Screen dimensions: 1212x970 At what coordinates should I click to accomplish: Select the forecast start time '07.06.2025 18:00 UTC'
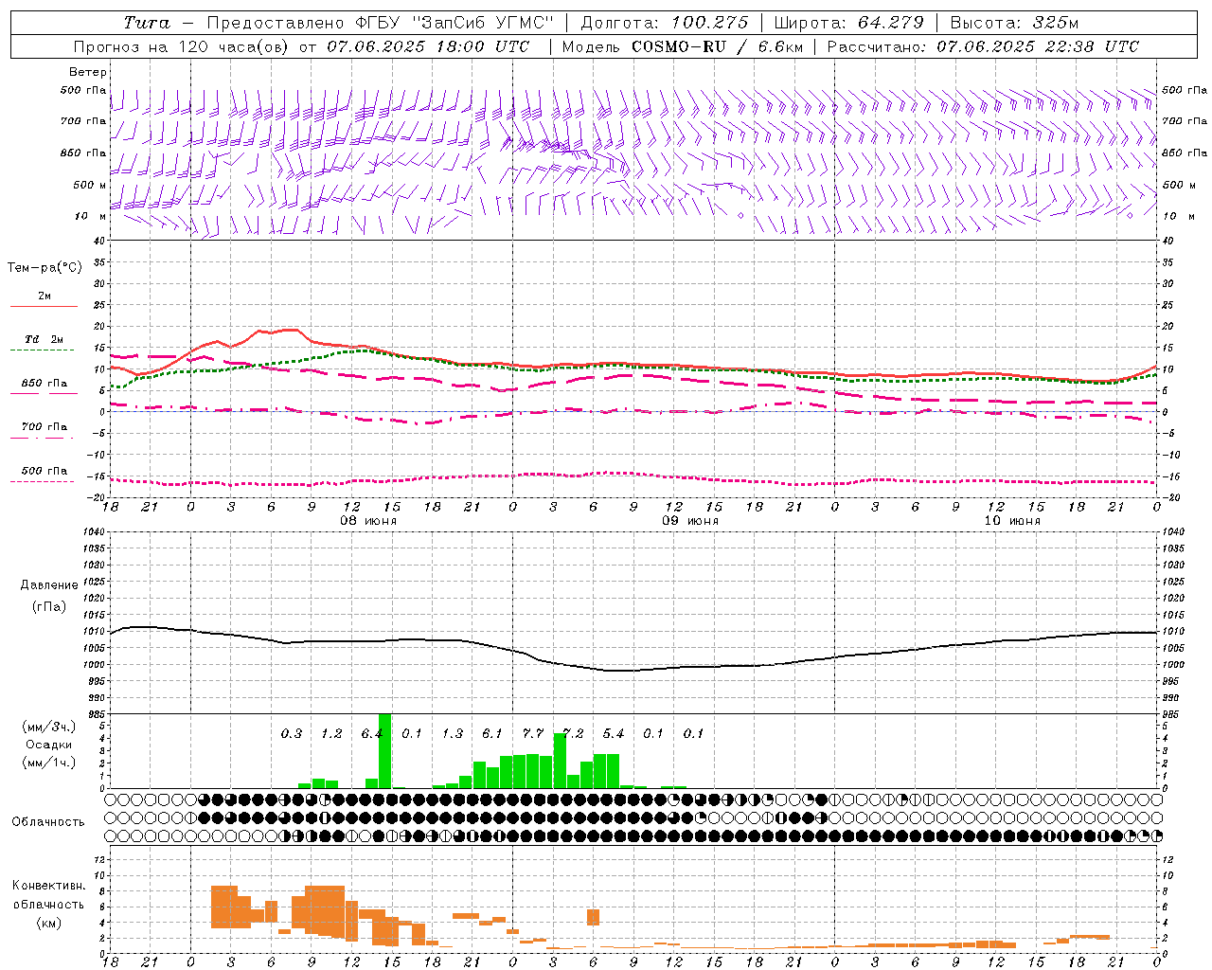point(428,46)
